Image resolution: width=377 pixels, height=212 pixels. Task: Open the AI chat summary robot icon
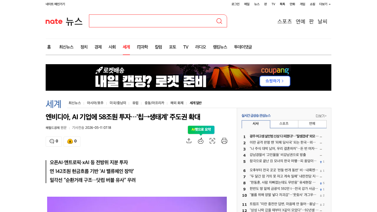(x=201, y=141)
